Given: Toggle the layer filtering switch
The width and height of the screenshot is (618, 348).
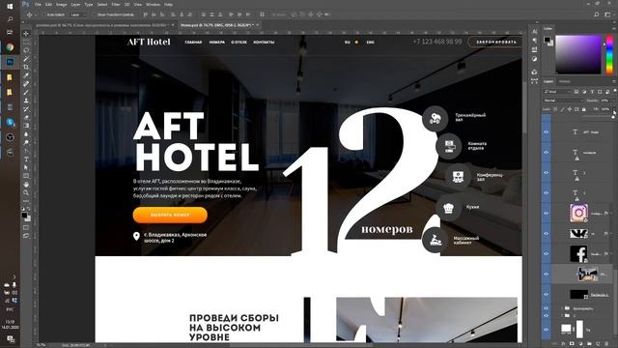Looking at the screenshot, I should [615, 92].
